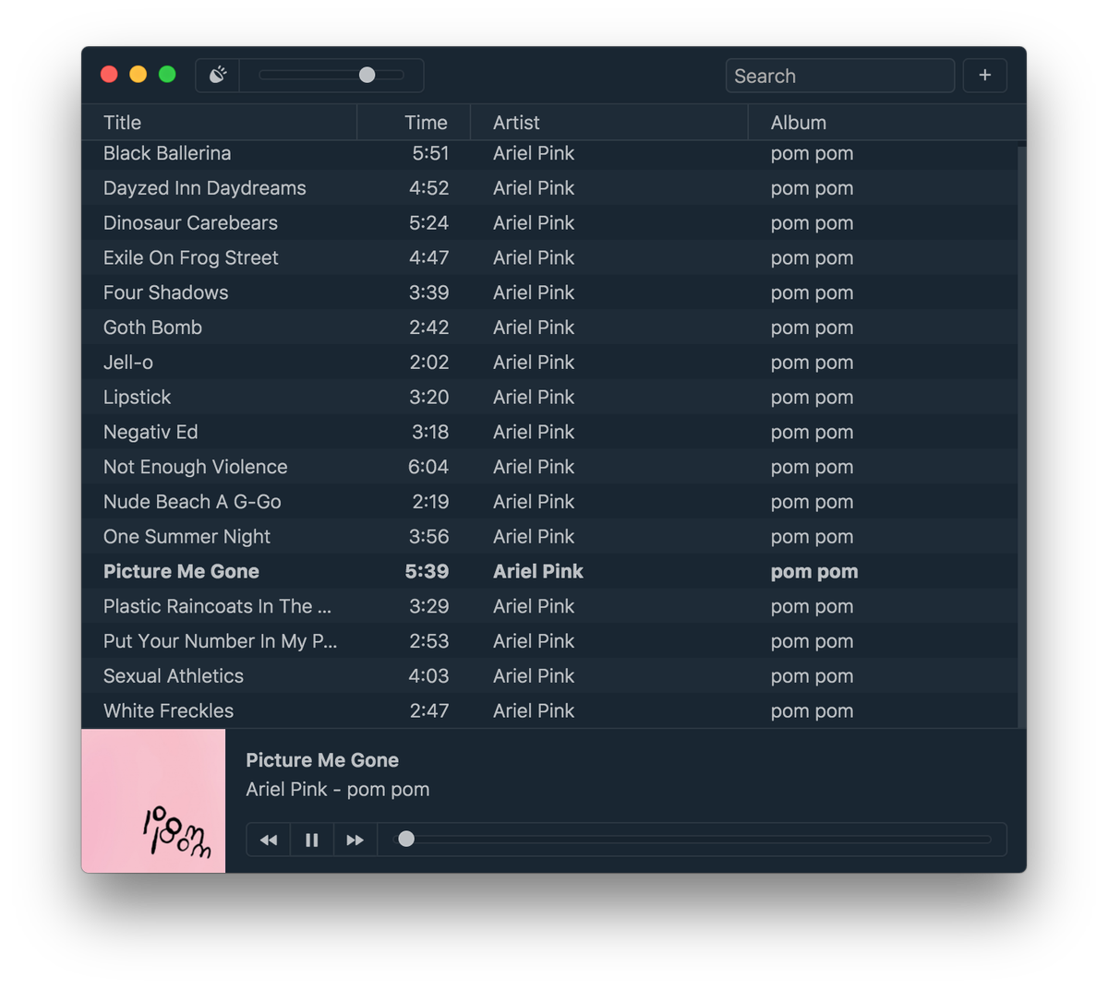Click the pom pom album artwork
The width and height of the screenshot is (1108, 989).
pos(153,801)
